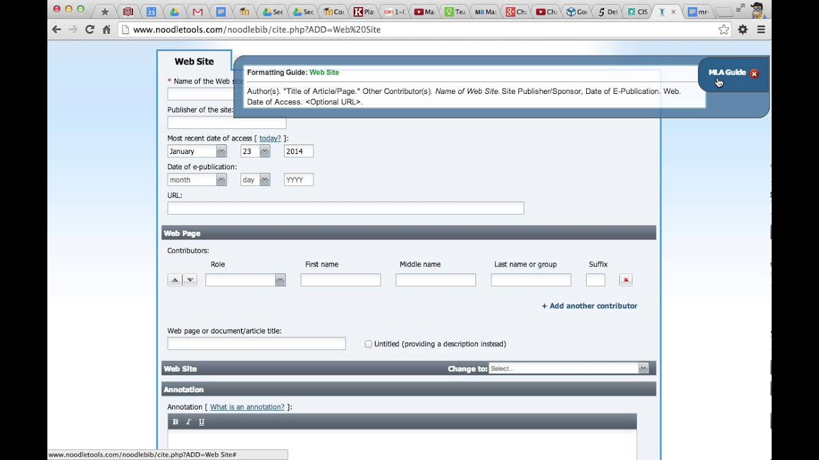Screen dimensions: 819x460
Task: Open the browser home page
Action: (107, 29)
